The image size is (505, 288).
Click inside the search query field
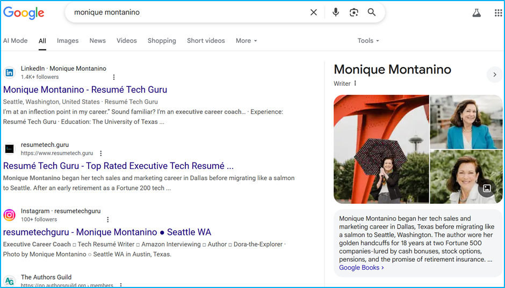point(188,12)
